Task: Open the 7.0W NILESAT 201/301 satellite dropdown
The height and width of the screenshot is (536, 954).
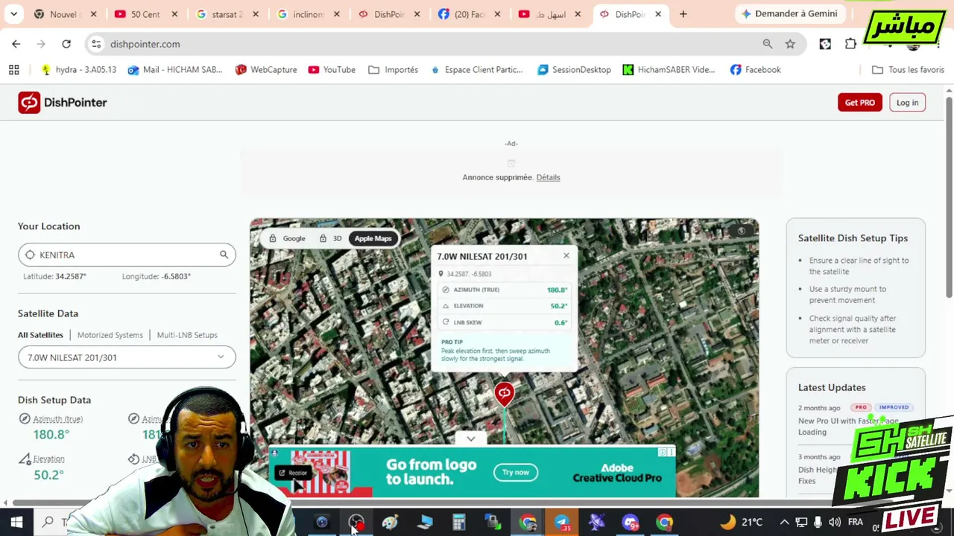Action: (x=127, y=357)
